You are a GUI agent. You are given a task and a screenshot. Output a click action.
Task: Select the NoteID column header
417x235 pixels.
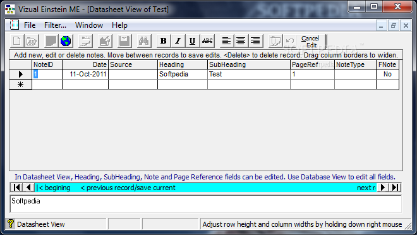point(47,64)
